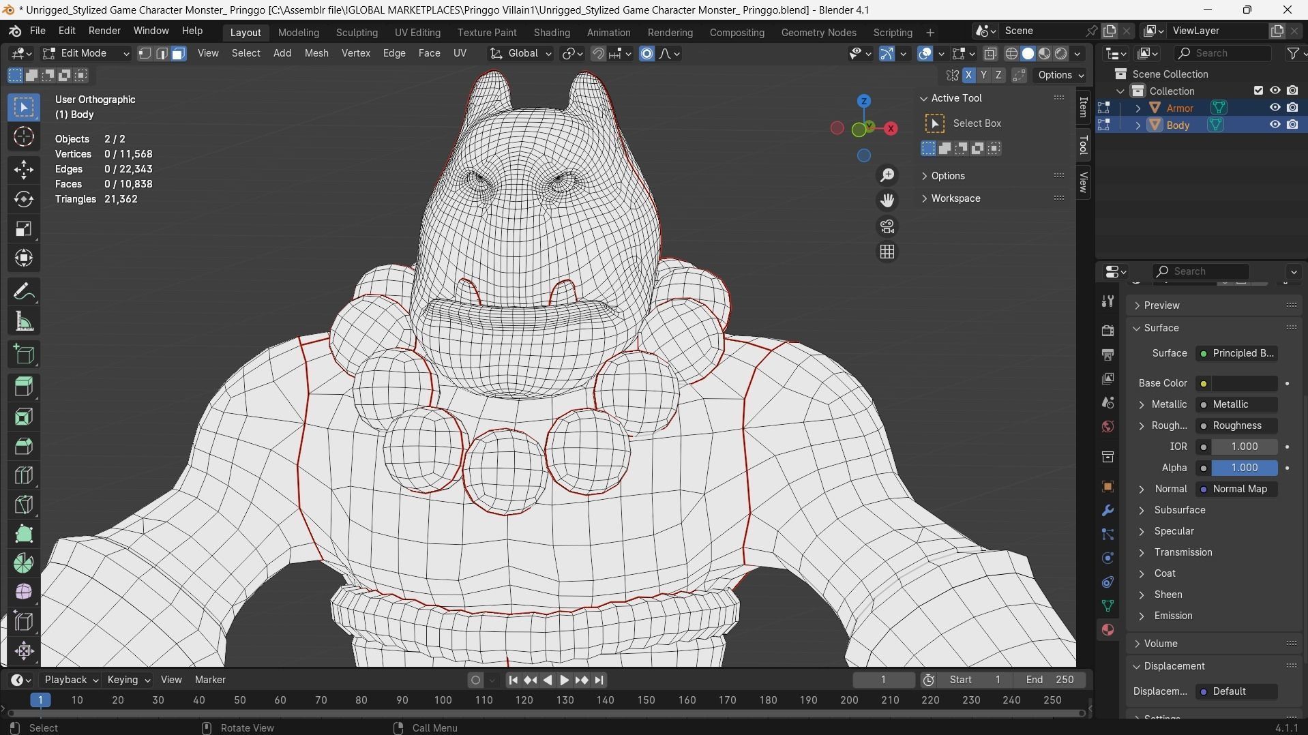Hide the Body object in viewport
1308x735 pixels.
coord(1275,125)
